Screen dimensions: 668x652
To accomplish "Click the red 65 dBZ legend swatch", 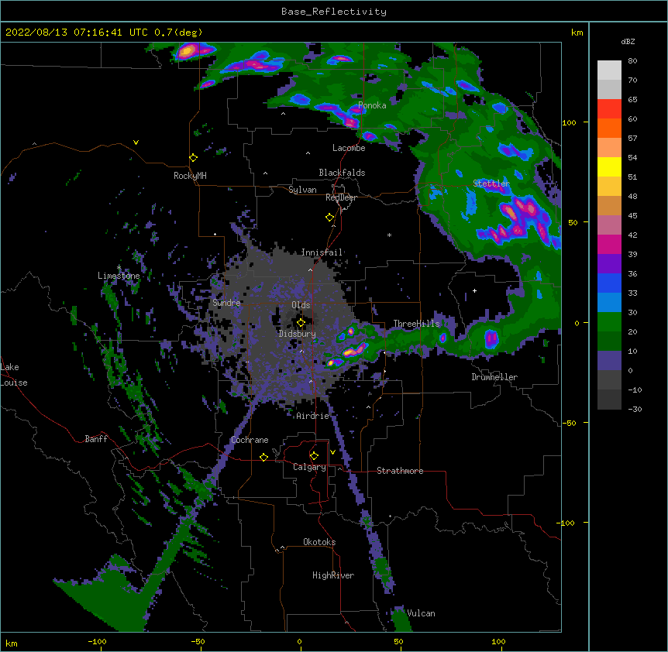I will point(609,108).
